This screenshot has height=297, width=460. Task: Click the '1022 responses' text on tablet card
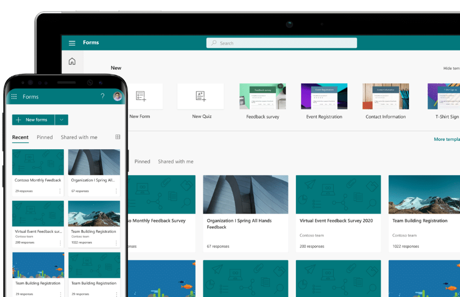[x=406, y=246]
